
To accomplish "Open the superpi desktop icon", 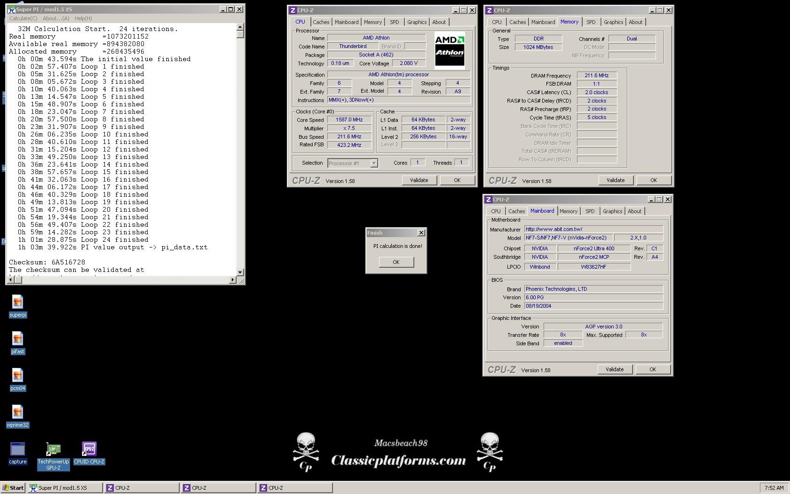I will 17,306.
